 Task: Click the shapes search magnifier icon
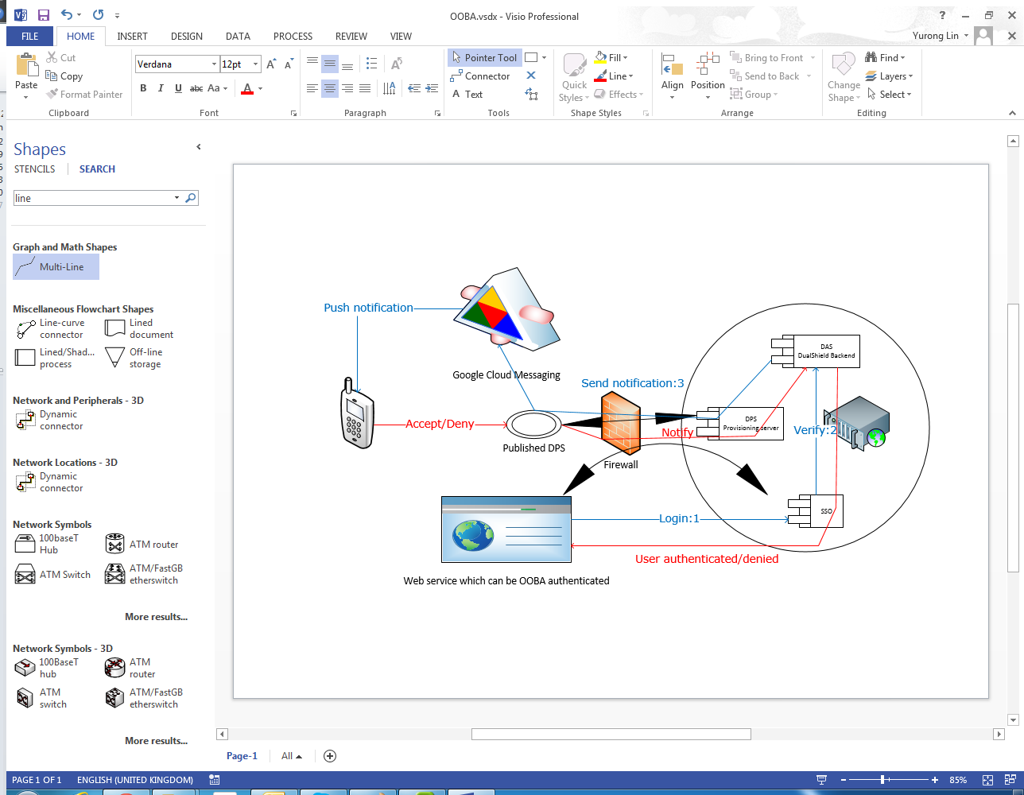coord(191,198)
